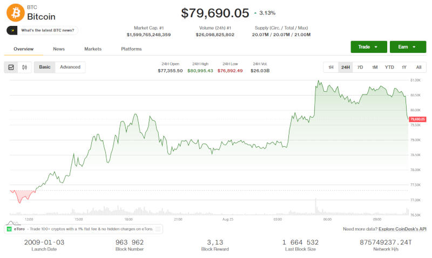Click the Market Cap value $1,599,765,248,359

(149, 35)
